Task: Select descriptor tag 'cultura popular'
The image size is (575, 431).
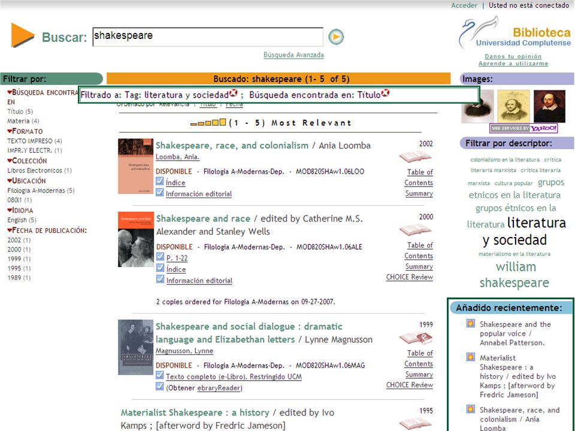Action: tap(513, 183)
